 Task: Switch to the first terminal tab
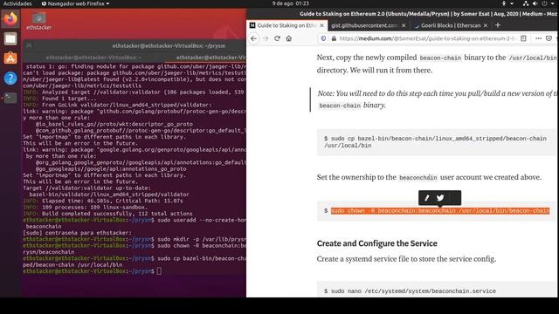point(93,58)
